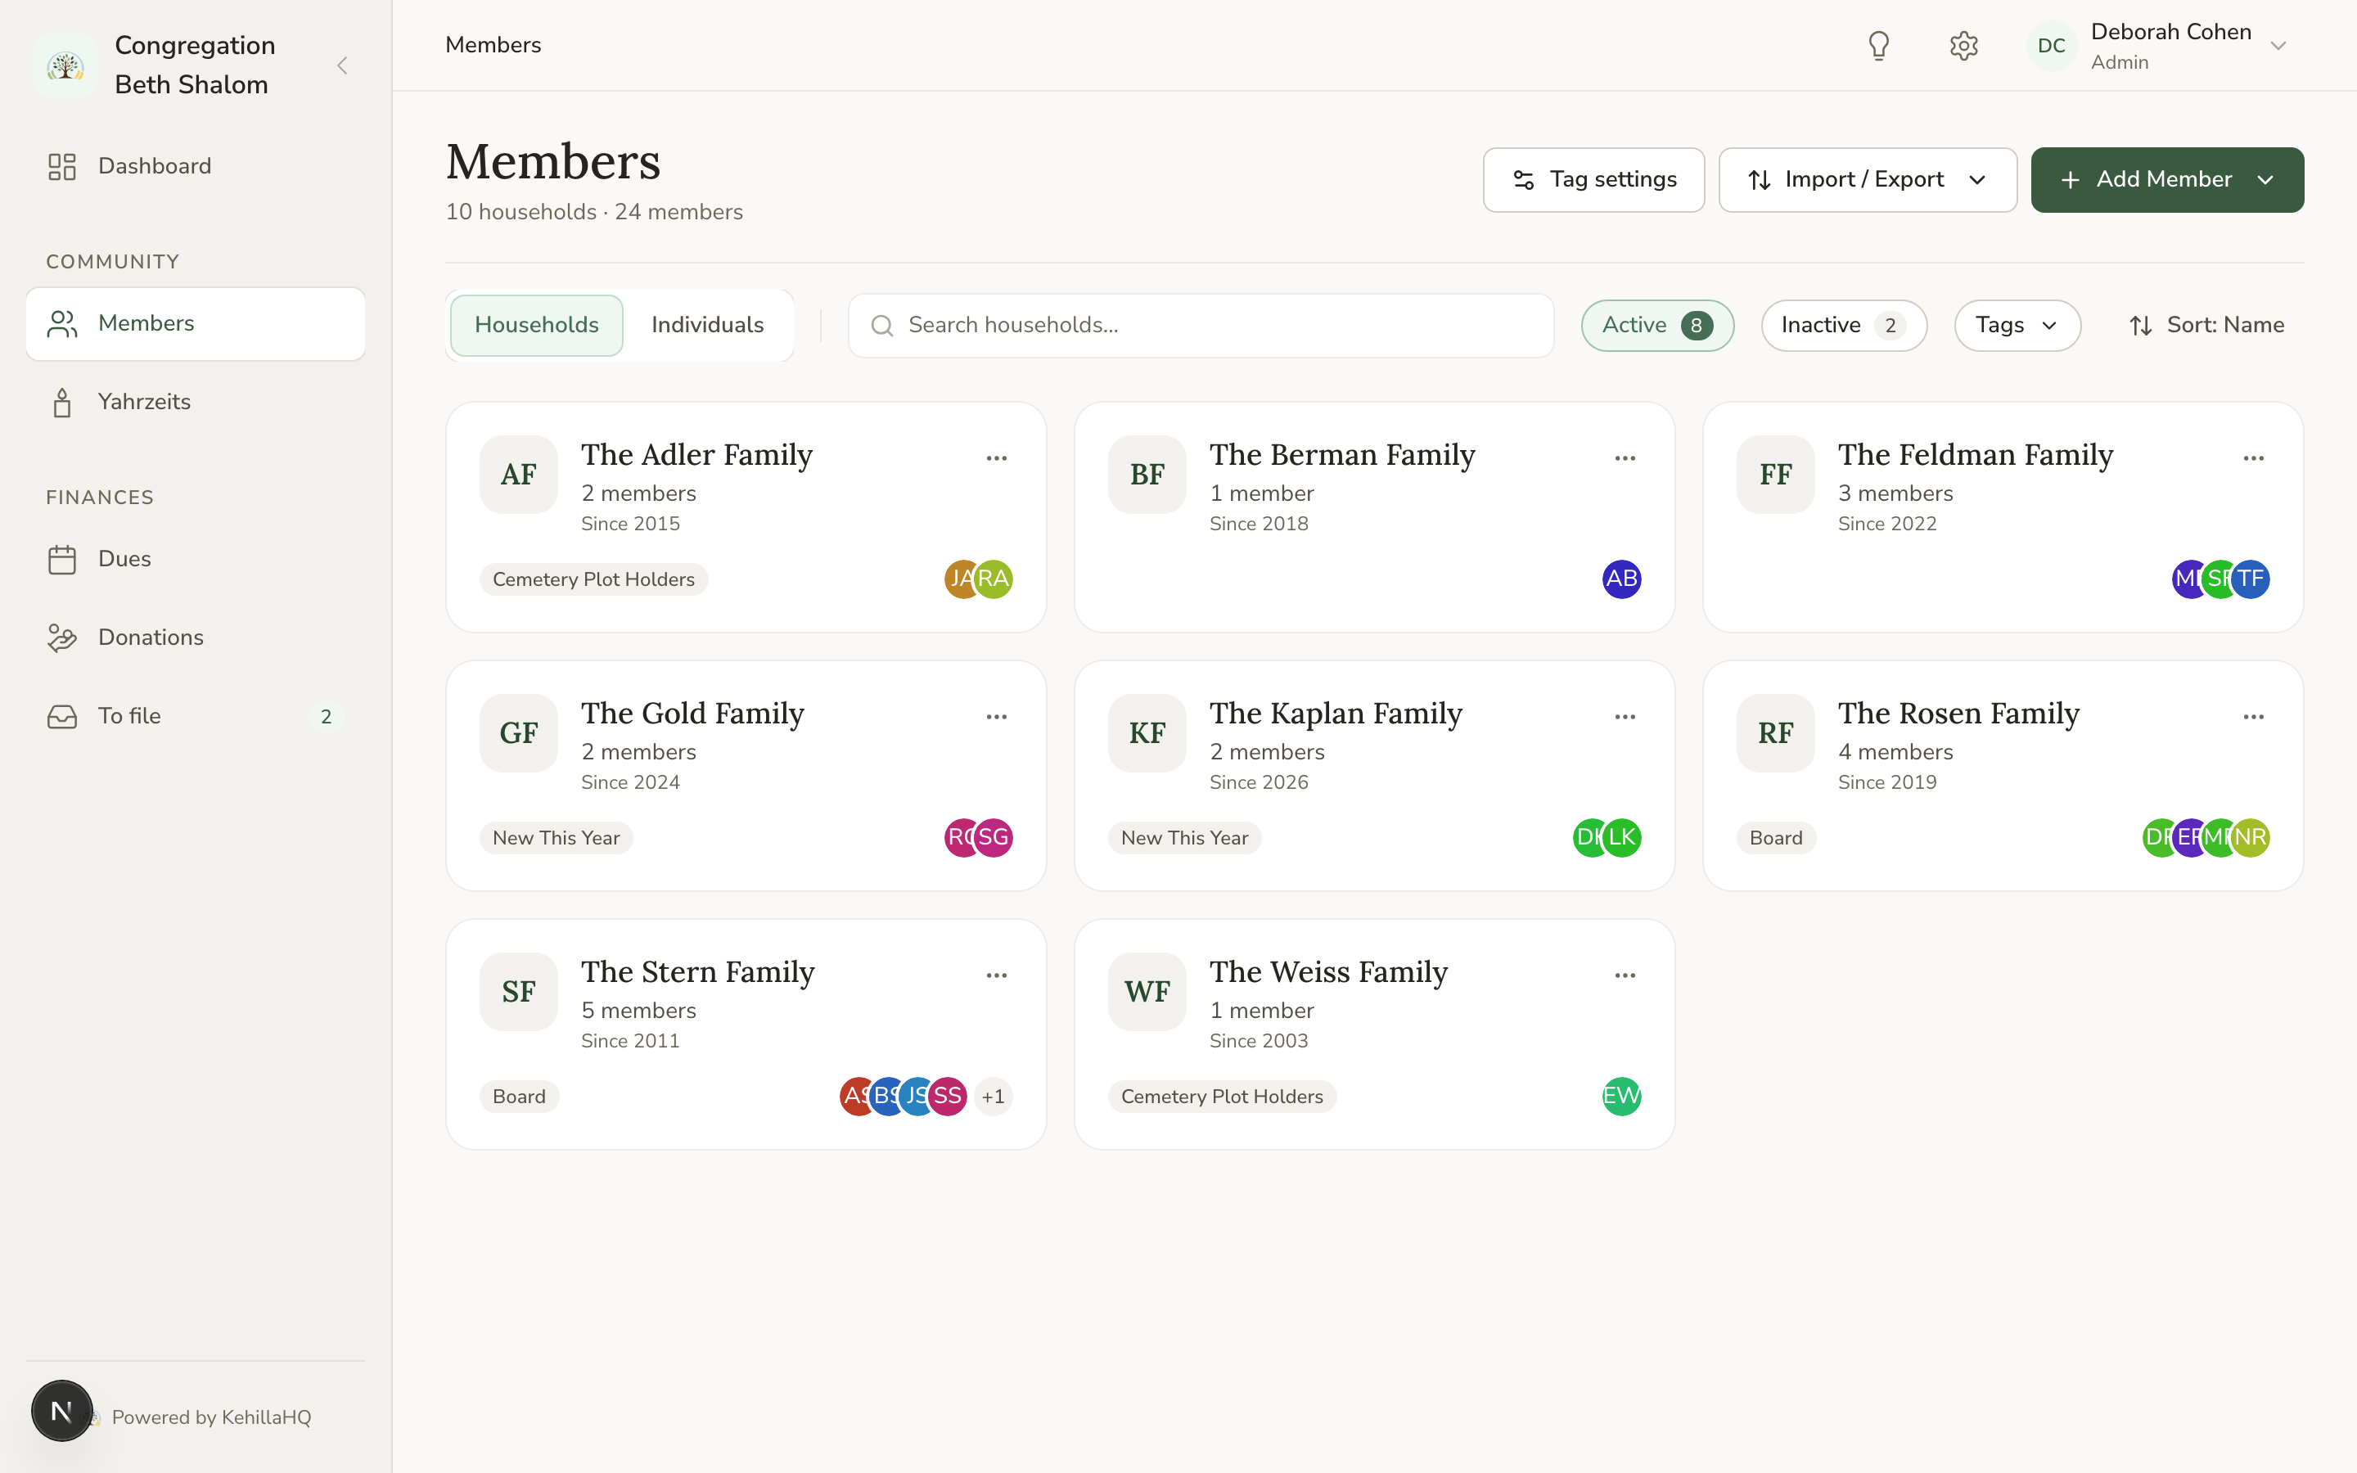Go to Dashboard in the sidebar

[x=196, y=167]
